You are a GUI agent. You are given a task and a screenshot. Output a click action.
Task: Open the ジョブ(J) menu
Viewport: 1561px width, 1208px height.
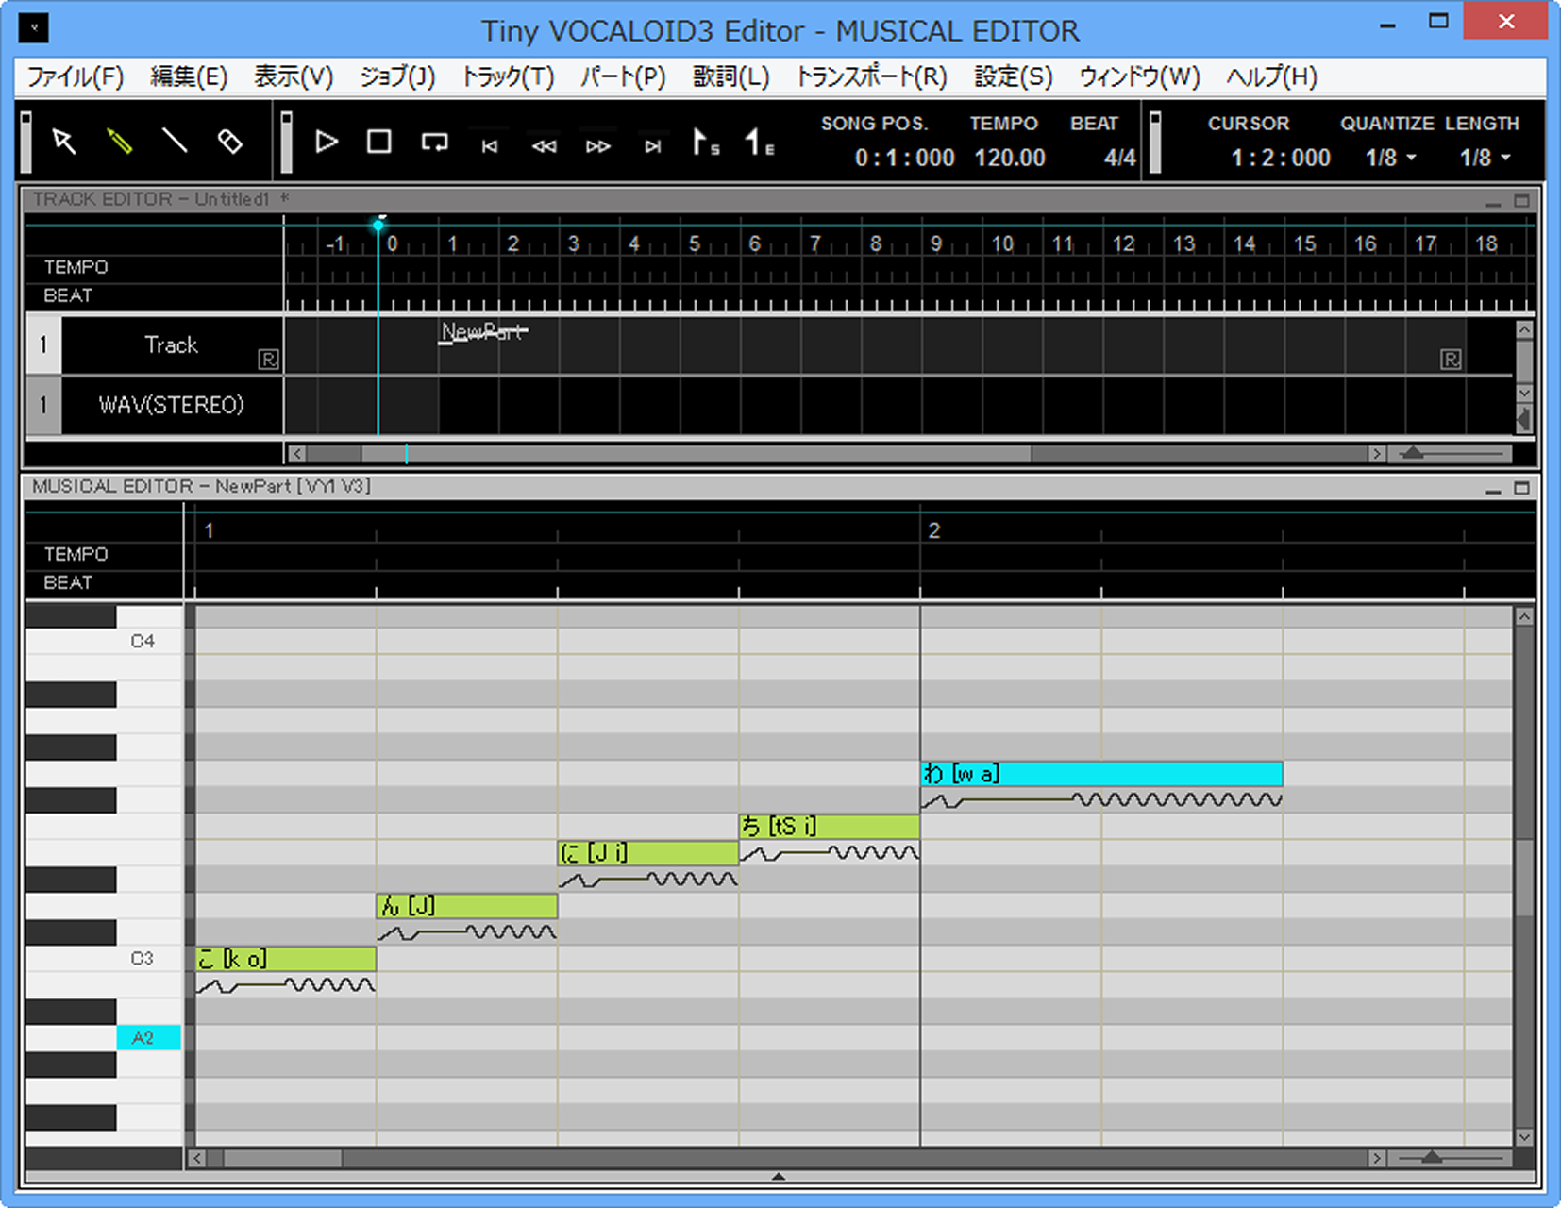[x=397, y=76]
